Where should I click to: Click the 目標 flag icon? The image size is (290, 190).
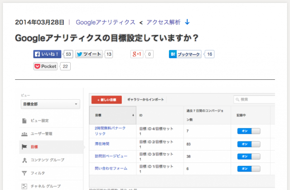click(24, 147)
